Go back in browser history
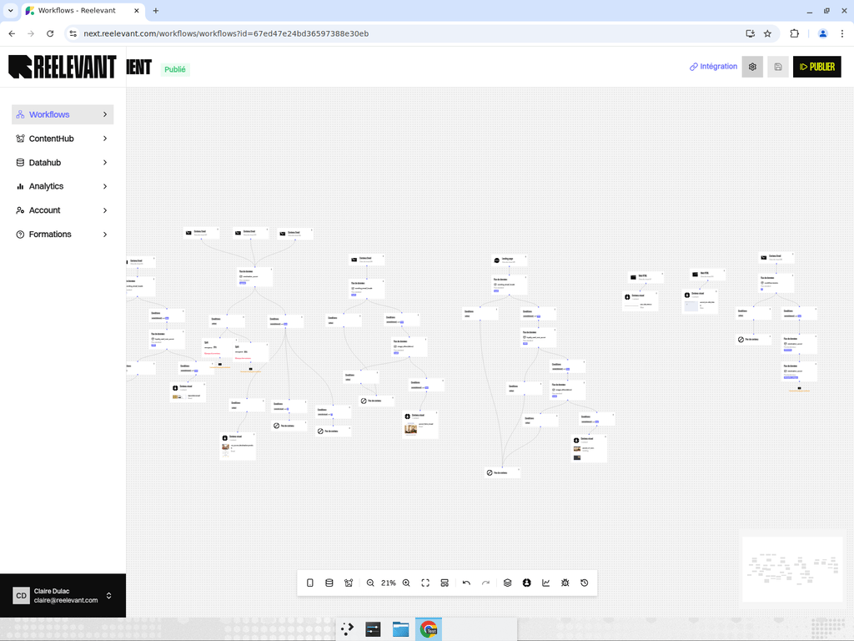The width and height of the screenshot is (854, 641). pyautogui.click(x=12, y=33)
